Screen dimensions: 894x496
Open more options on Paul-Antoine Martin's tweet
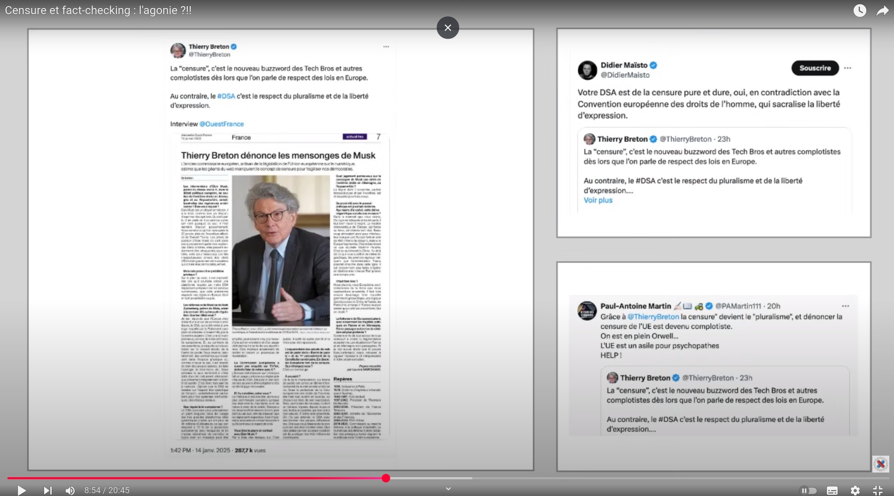coord(846,306)
